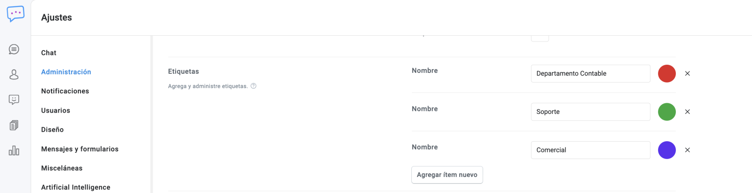Delete the Soporte tag with X
752x193 pixels.
pyautogui.click(x=688, y=112)
